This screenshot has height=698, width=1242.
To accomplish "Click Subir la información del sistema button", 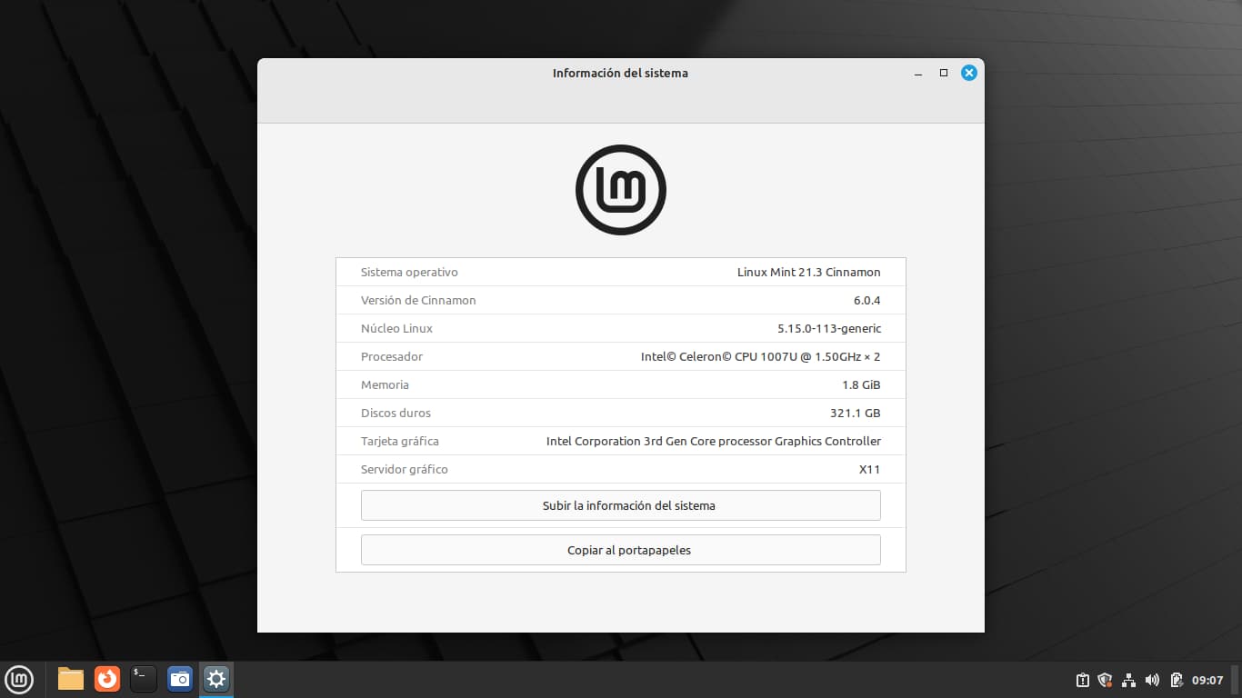I will pos(621,505).
